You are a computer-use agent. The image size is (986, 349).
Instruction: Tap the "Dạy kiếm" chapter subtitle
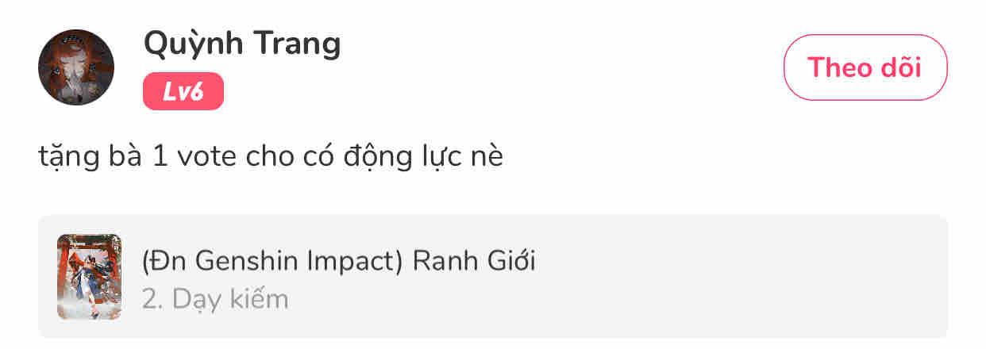click(230, 299)
